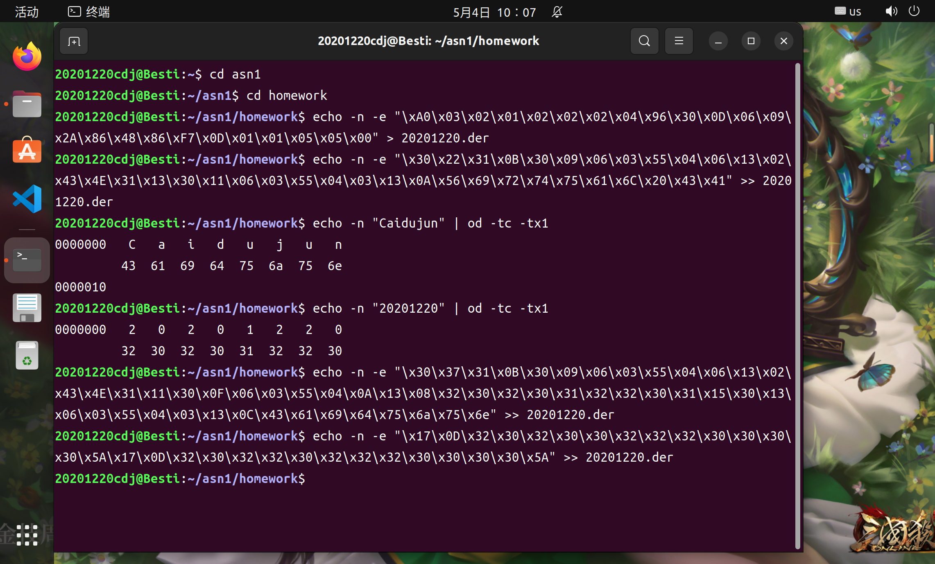Open the text editor dock icon

click(x=27, y=308)
